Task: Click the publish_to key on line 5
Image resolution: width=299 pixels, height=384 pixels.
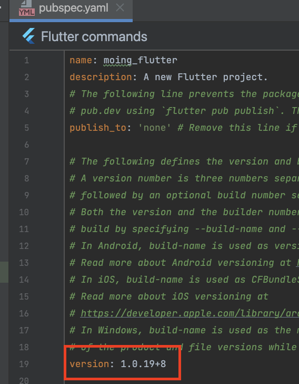Action: [x=98, y=128]
